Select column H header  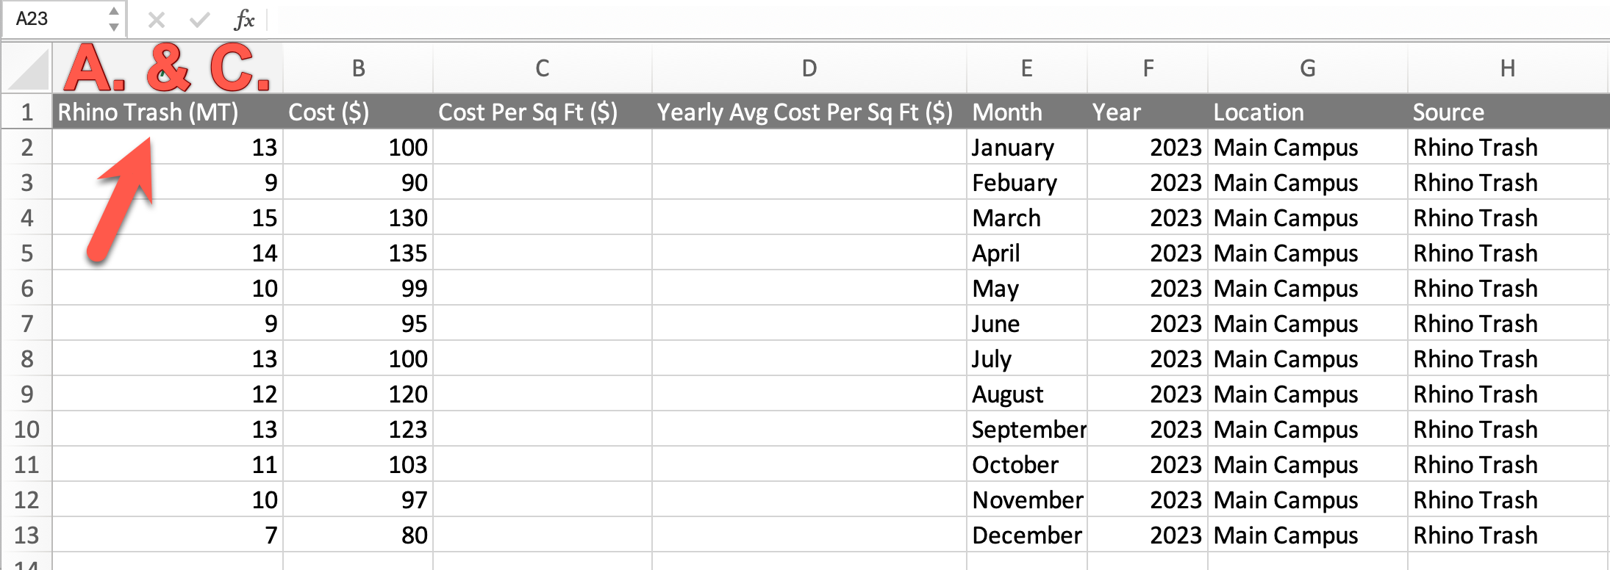click(1508, 68)
